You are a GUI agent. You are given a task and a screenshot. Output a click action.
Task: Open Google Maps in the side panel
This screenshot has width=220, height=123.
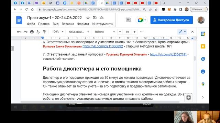click(203, 84)
